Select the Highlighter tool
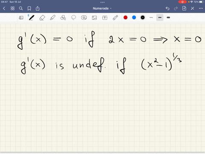Viewport: 205px width, 154px height. (x=53, y=18)
